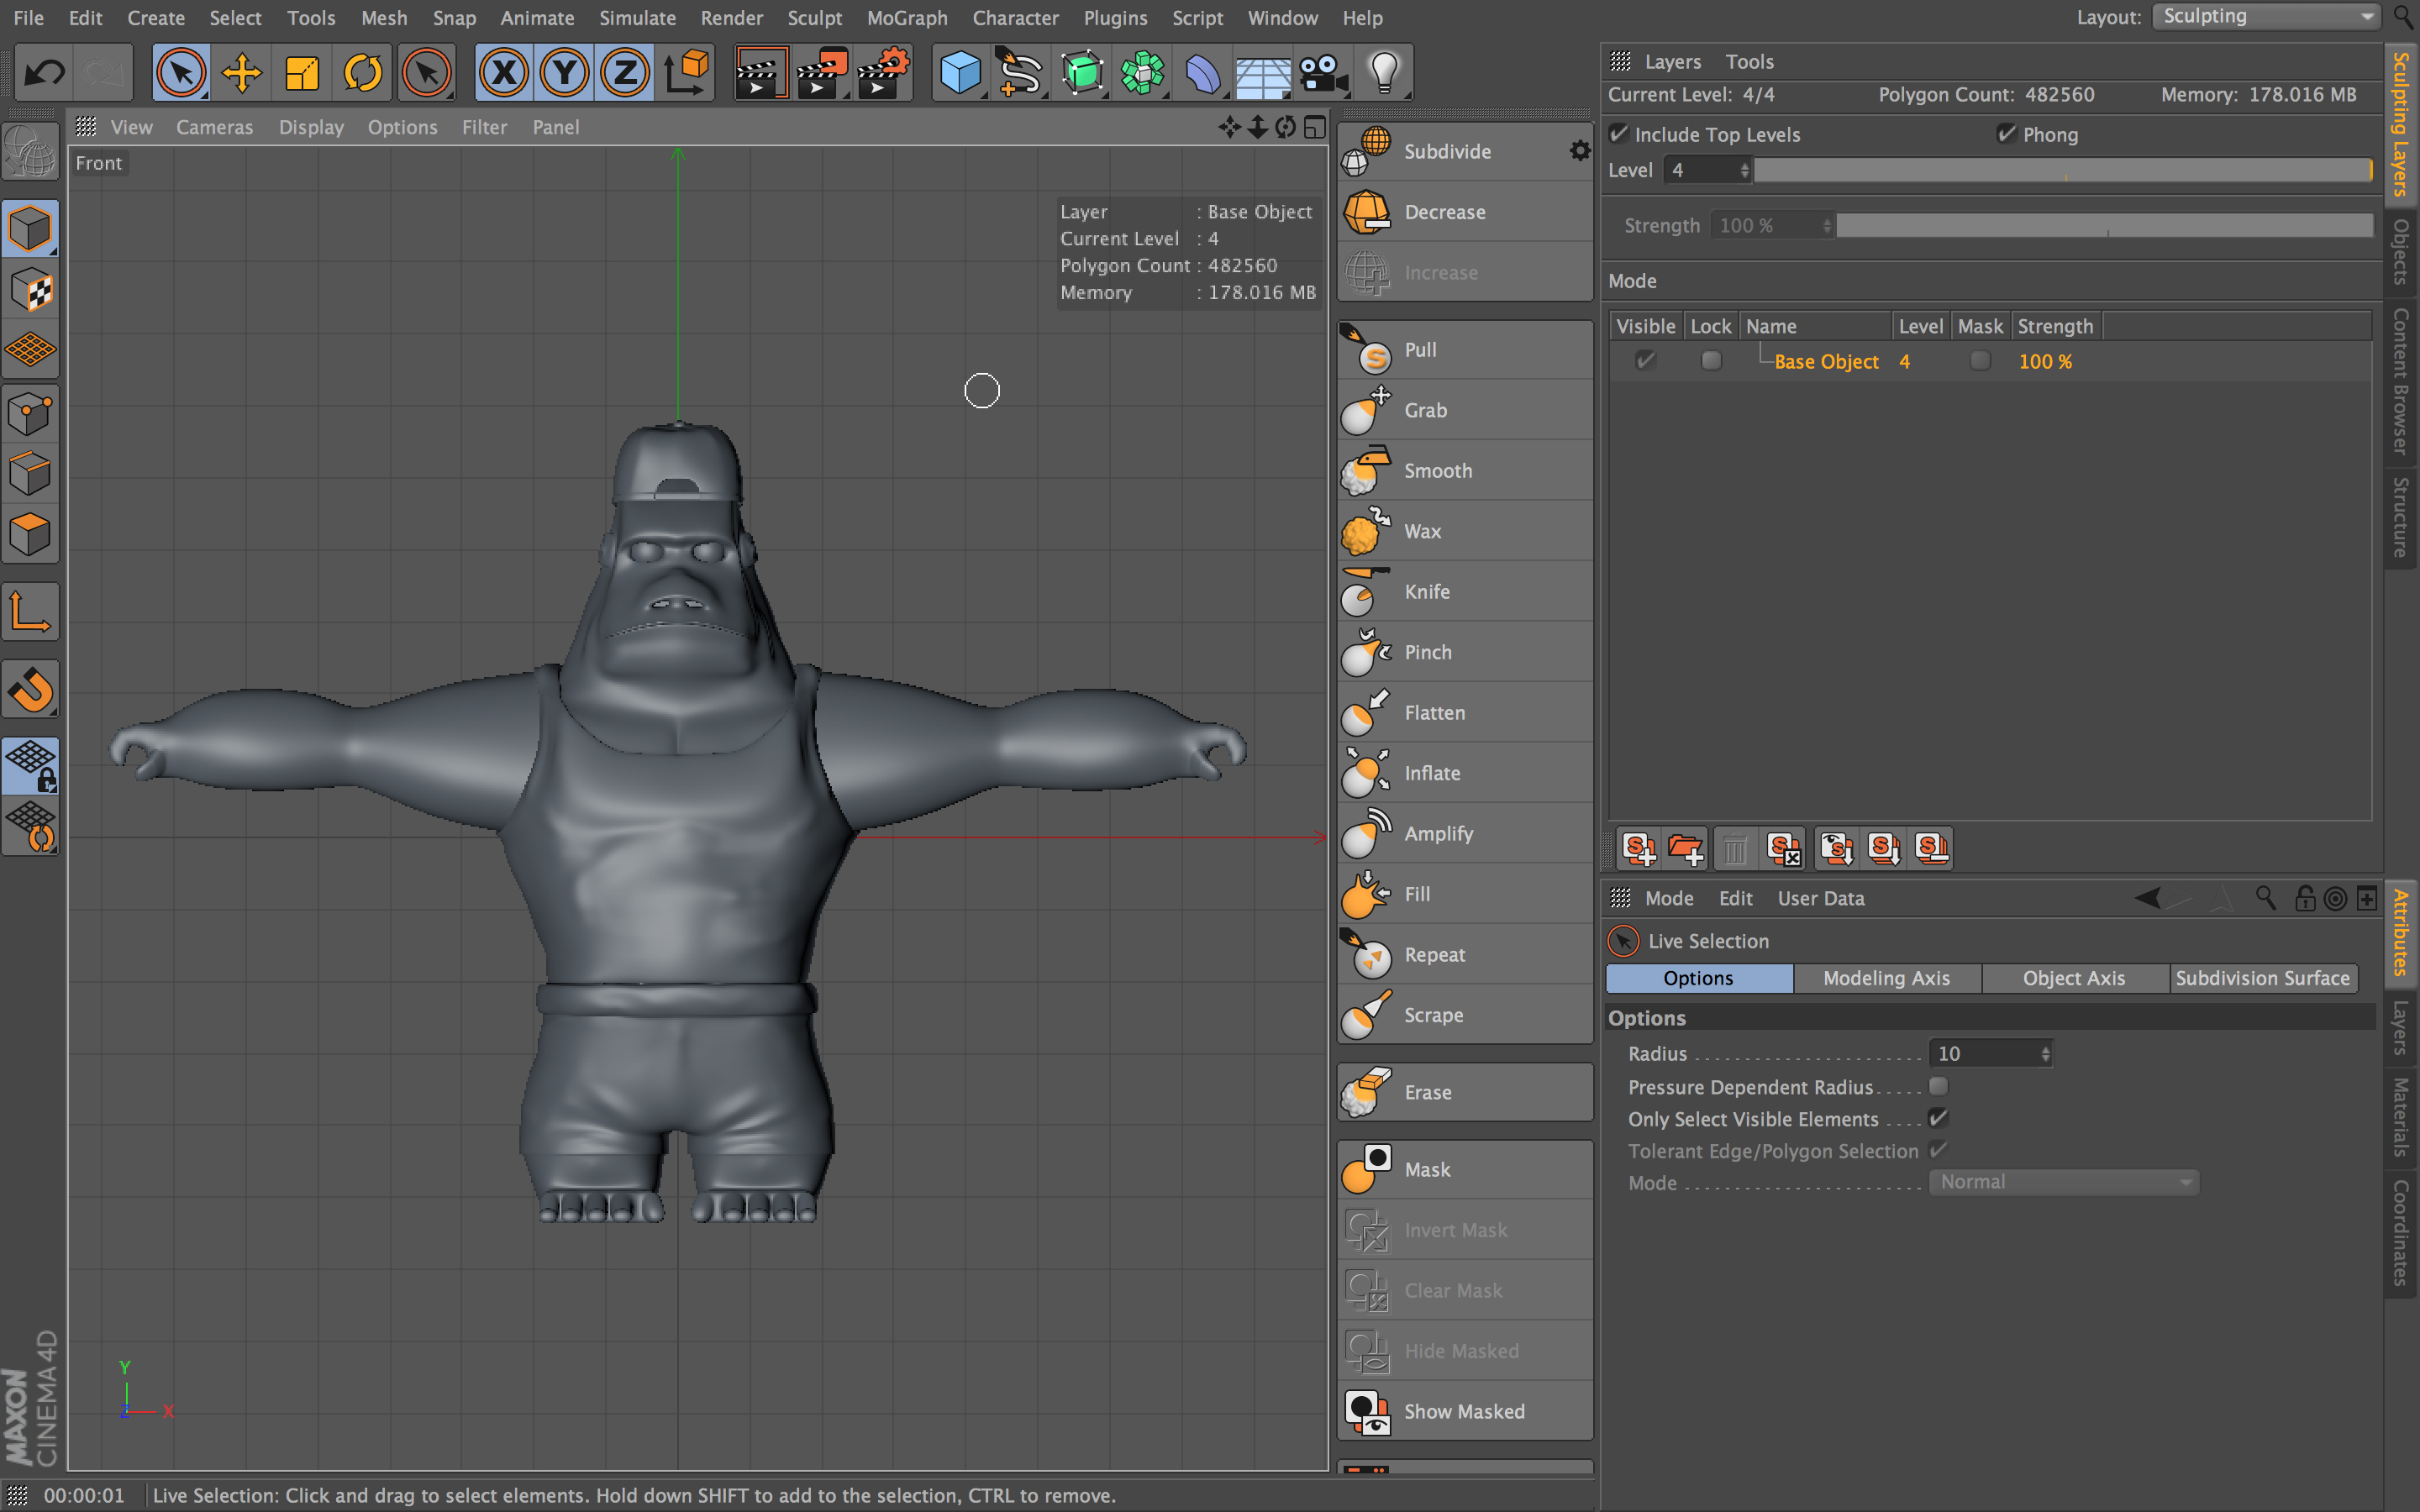Toggle Base Object visibility checkbox
The height and width of the screenshot is (1512, 2420).
coord(1643,360)
